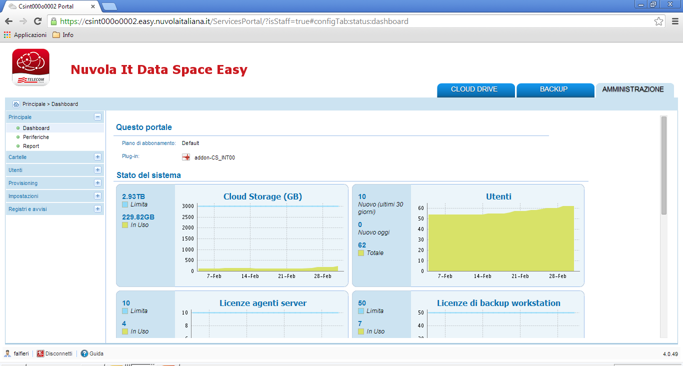Reload the page with refresh icon

[x=37, y=21]
